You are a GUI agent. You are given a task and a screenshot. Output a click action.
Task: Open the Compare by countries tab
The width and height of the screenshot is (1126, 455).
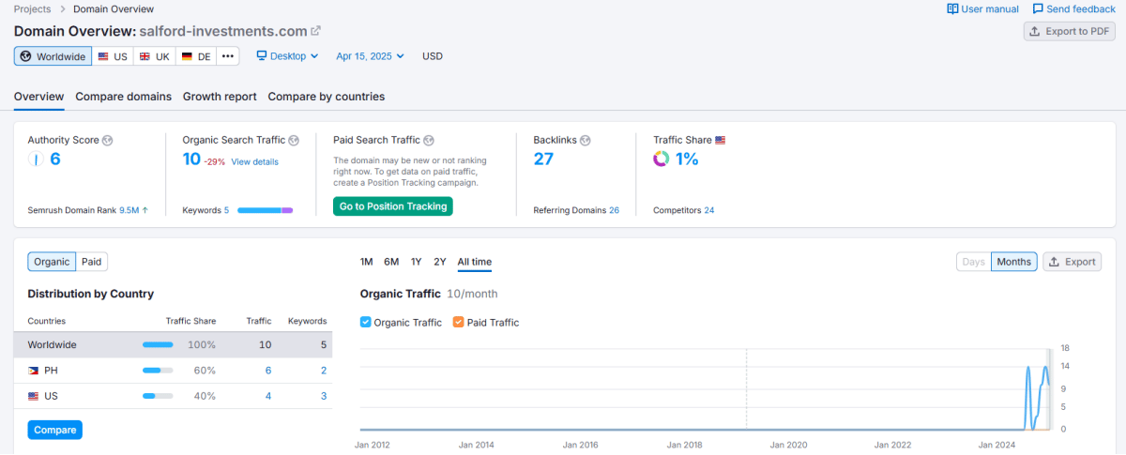[326, 97]
